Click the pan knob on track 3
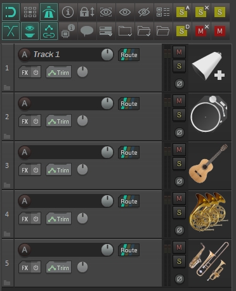Screen dimensions: 236x291 [x=82, y=169]
